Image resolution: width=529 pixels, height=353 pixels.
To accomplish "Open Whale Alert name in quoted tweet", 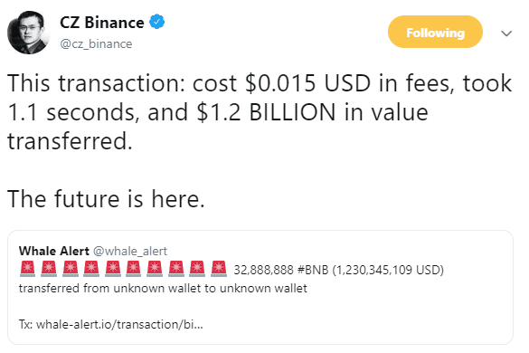I will pos(54,251).
